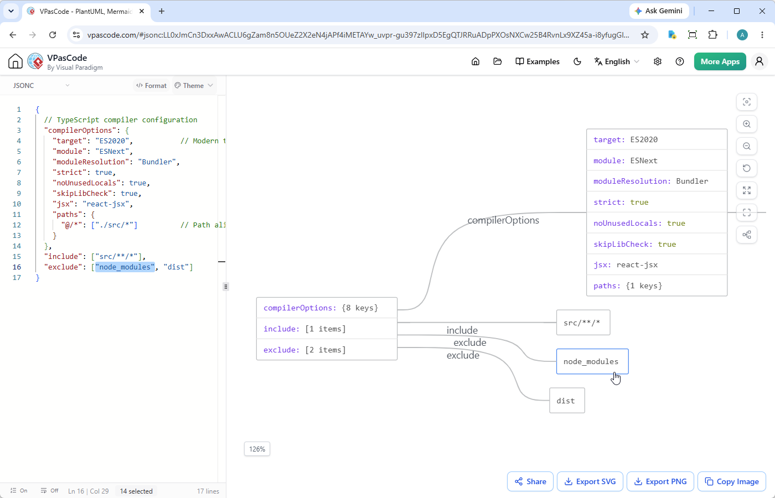
Task: Toggle the line numbers On status item
Action: coord(19,491)
